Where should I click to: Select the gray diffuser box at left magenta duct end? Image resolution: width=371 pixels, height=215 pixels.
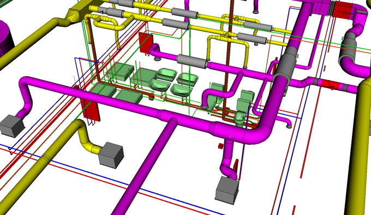tap(12, 126)
